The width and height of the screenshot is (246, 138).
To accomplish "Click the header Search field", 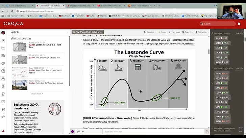I will (x=218, y=24).
